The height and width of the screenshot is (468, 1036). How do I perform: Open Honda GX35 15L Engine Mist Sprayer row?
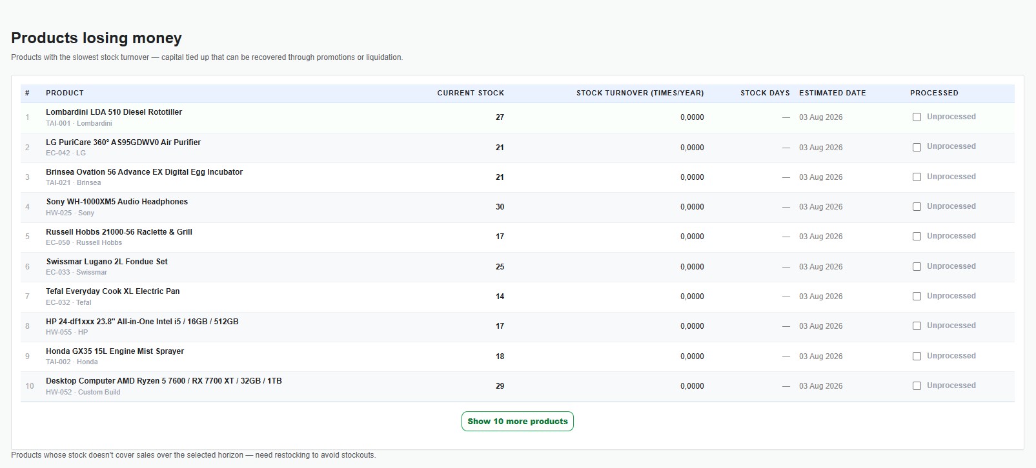click(x=518, y=356)
